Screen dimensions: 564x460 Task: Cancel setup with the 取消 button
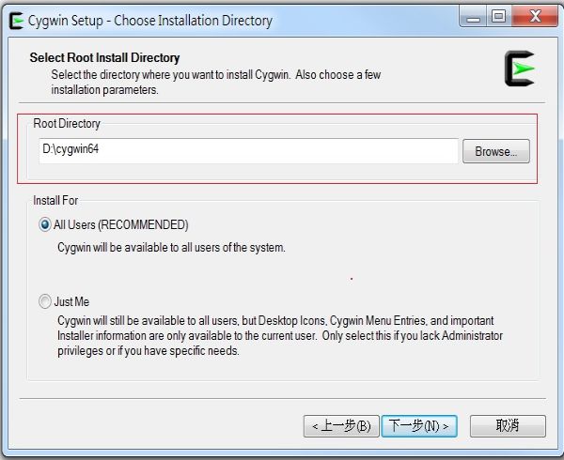pos(508,426)
